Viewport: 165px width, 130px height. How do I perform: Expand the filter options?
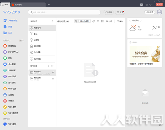pos(120,21)
